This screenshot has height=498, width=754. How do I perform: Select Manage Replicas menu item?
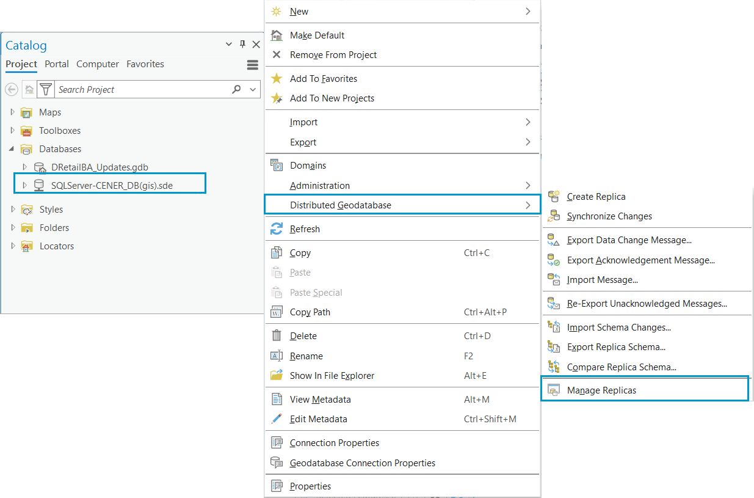pyautogui.click(x=601, y=390)
